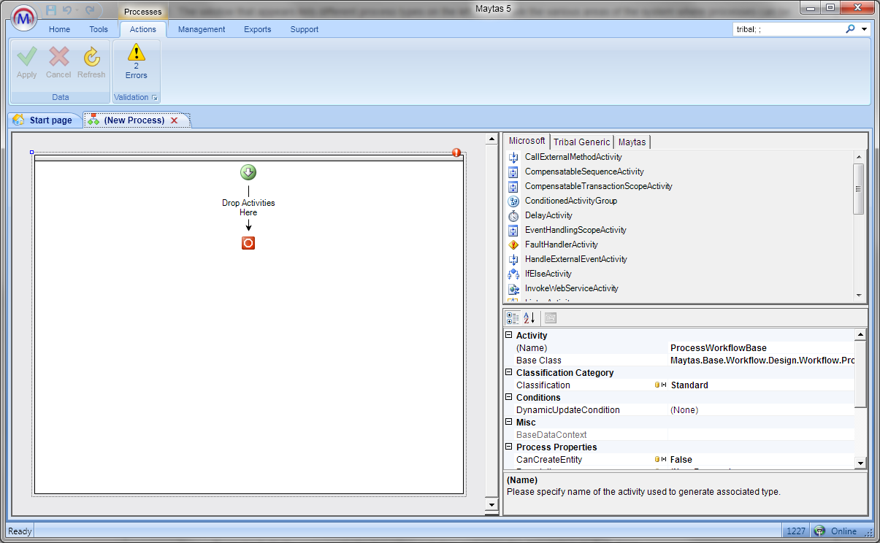
Task: Select IfElseActivity from the toolbox list
Action: [548, 274]
